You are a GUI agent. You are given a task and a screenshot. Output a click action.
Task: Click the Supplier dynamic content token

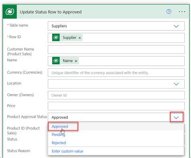pos(67,38)
